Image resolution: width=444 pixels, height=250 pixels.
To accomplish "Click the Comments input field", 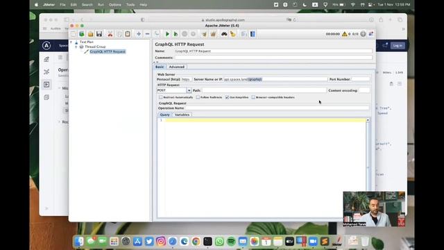I will (273, 58).
